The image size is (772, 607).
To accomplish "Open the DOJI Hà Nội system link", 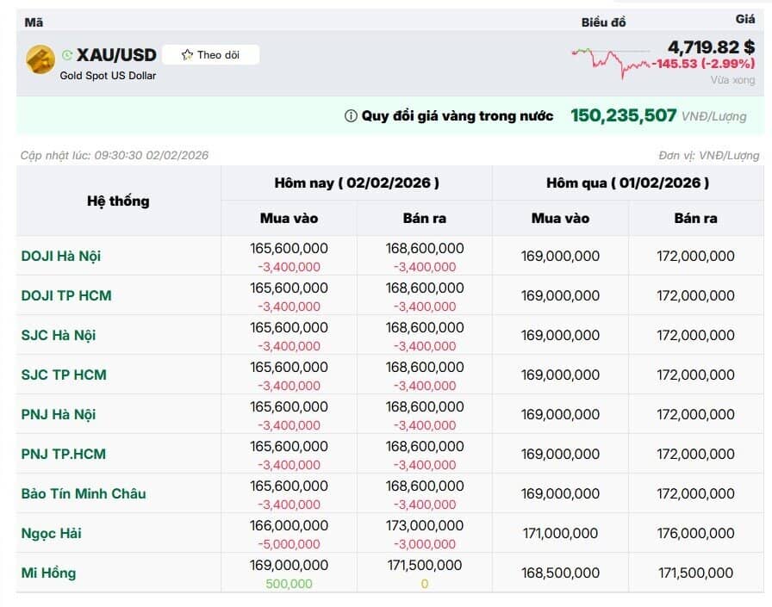I will pyautogui.click(x=61, y=256).
